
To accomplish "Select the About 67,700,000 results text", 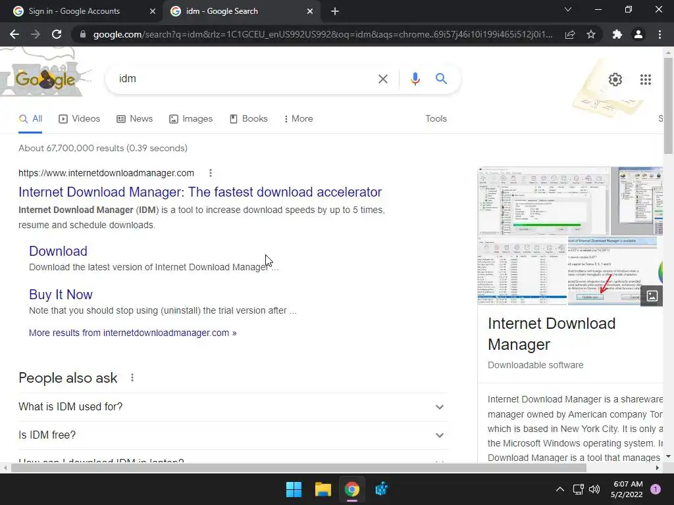I will [x=103, y=148].
